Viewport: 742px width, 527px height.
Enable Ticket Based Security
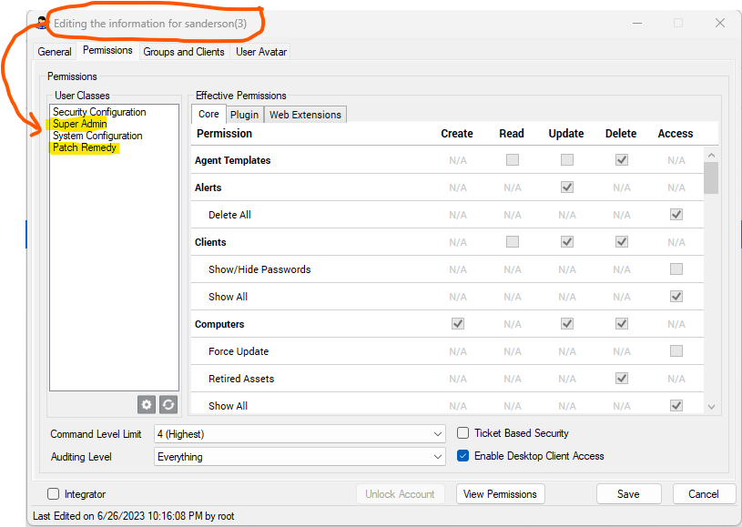point(462,434)
